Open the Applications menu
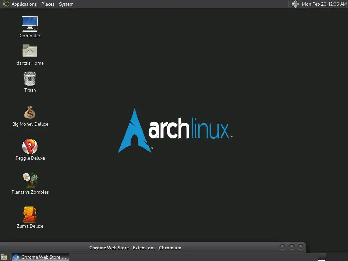This screenshot has width=348, height=261. click(24, 4)
